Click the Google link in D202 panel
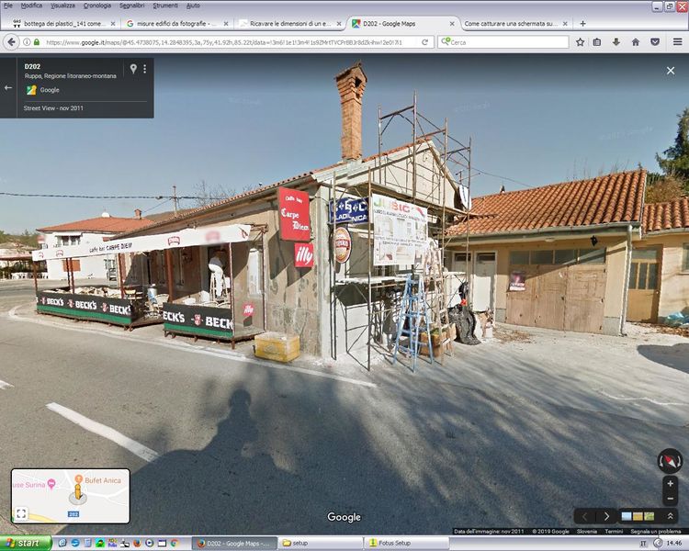This screenshot has height=551, width=689. (50, 90)
